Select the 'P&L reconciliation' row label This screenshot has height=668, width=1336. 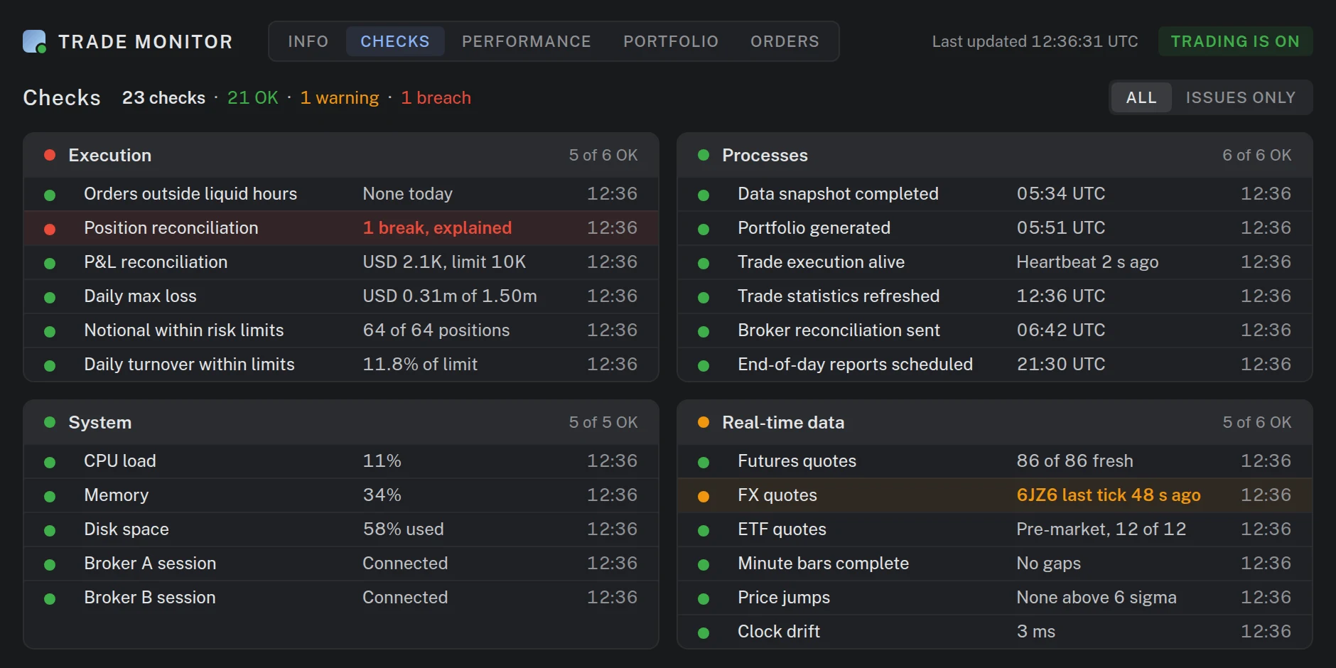pyautogui.click(x=156, y=262)
